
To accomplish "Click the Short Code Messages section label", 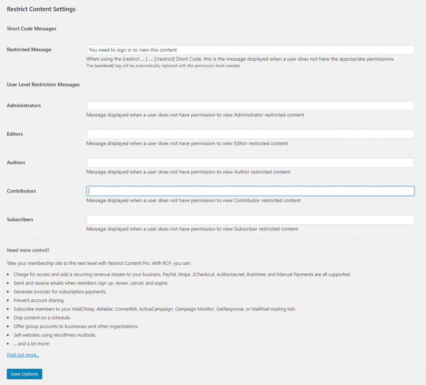I will pos(31,28).
